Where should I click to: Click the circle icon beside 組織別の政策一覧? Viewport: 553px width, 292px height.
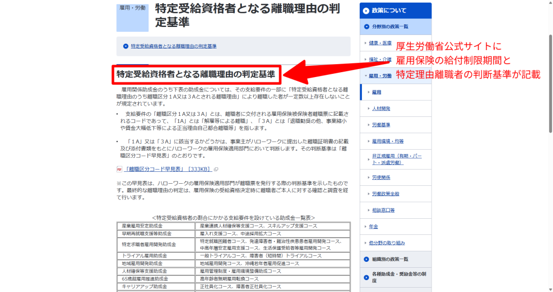(367, 259)
